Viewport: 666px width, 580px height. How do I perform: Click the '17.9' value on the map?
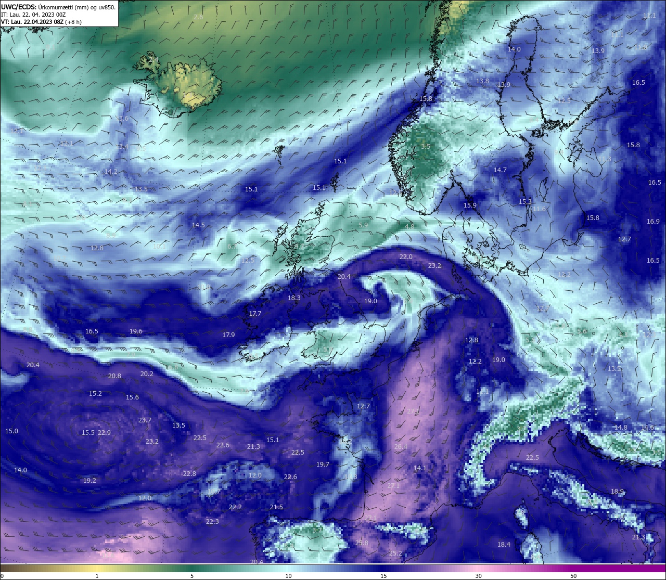228,335
